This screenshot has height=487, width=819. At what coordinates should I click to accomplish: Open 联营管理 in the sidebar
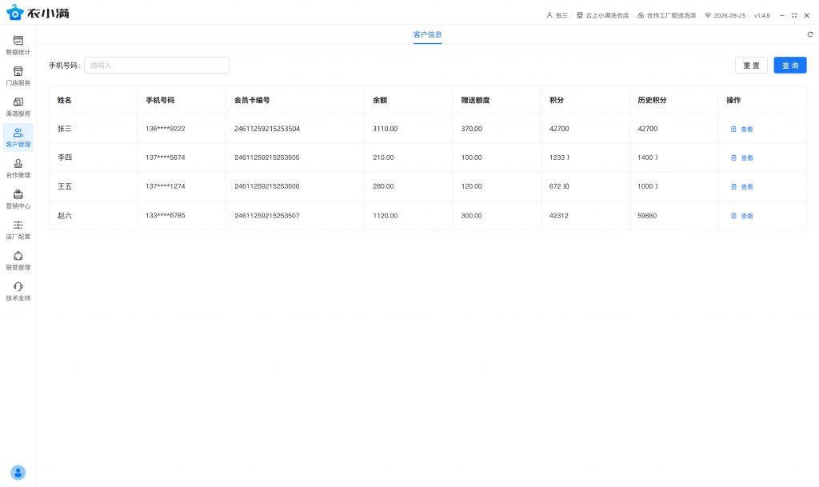(18, 260)
